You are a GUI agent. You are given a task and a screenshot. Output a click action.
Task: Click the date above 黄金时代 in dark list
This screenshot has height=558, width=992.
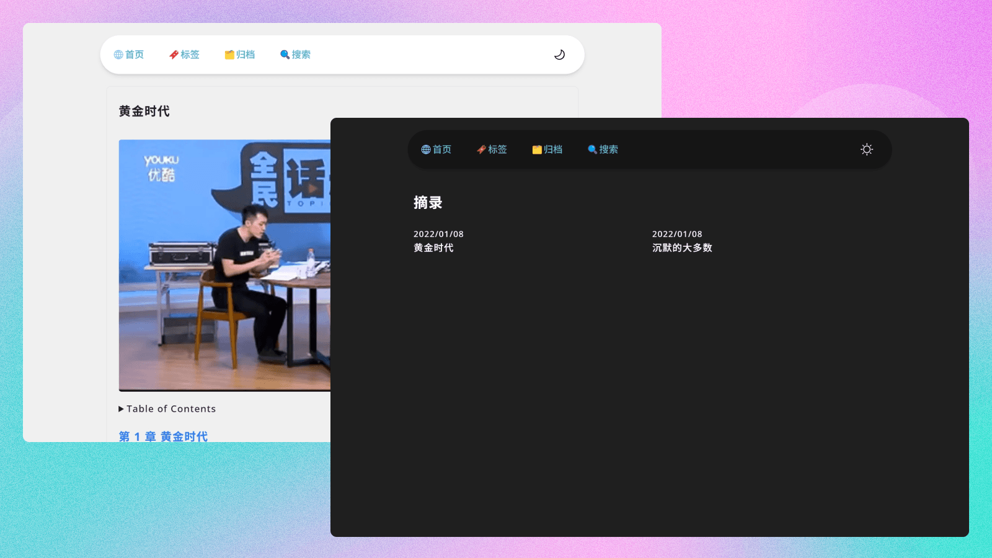(438, 234)
